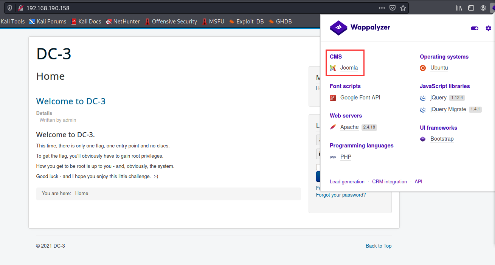The height and width of the screenshot is (265, 495).
Task: Open the Ubuntu technology link
Action: pos(439,68)
